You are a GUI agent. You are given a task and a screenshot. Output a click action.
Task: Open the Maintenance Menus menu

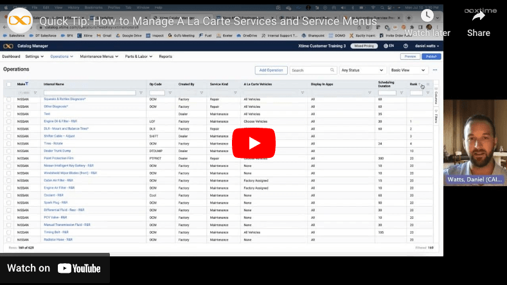coord(100,56)
